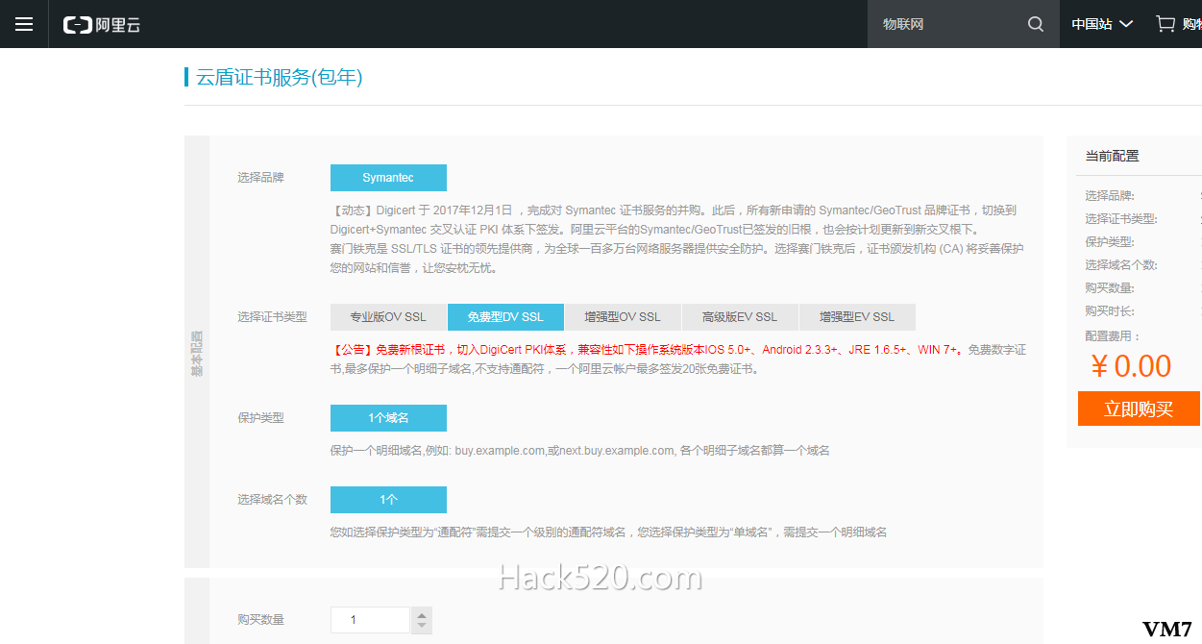
Task: Click the shopping cart icon
Action: tap(1165, 24)
